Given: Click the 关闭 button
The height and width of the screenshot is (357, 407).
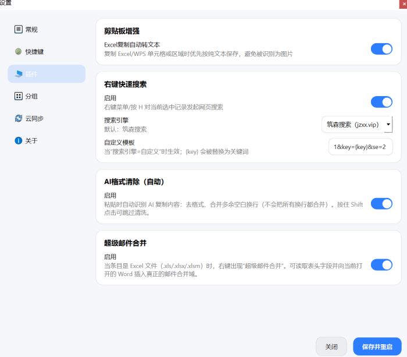Looking at the screenshot, I should pyautogui.click(x=331, y=347).
